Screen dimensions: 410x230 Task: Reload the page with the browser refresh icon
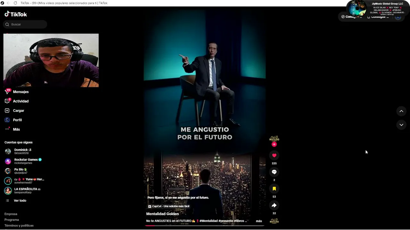point(15,3)
